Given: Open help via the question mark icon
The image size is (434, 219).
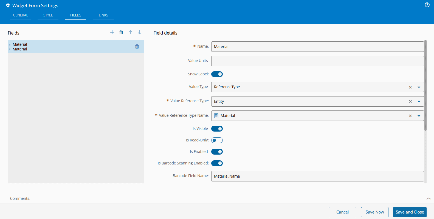Looking at the screenshot, I should click(427, 5).
